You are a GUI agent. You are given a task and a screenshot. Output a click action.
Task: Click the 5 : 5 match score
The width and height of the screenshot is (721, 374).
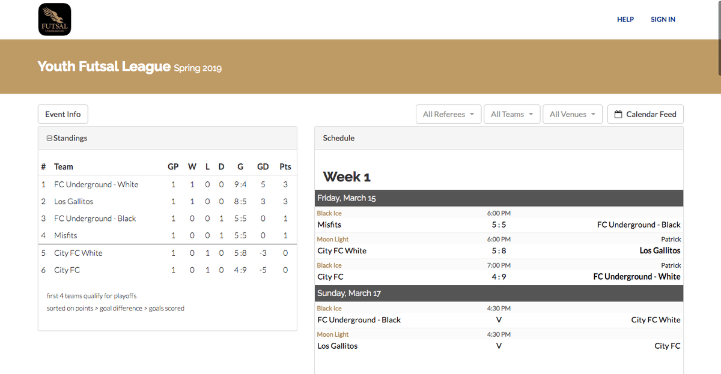[x=499, y=225]
